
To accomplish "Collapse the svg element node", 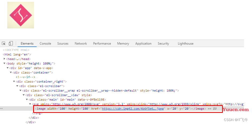I will (x=30, y=104).
